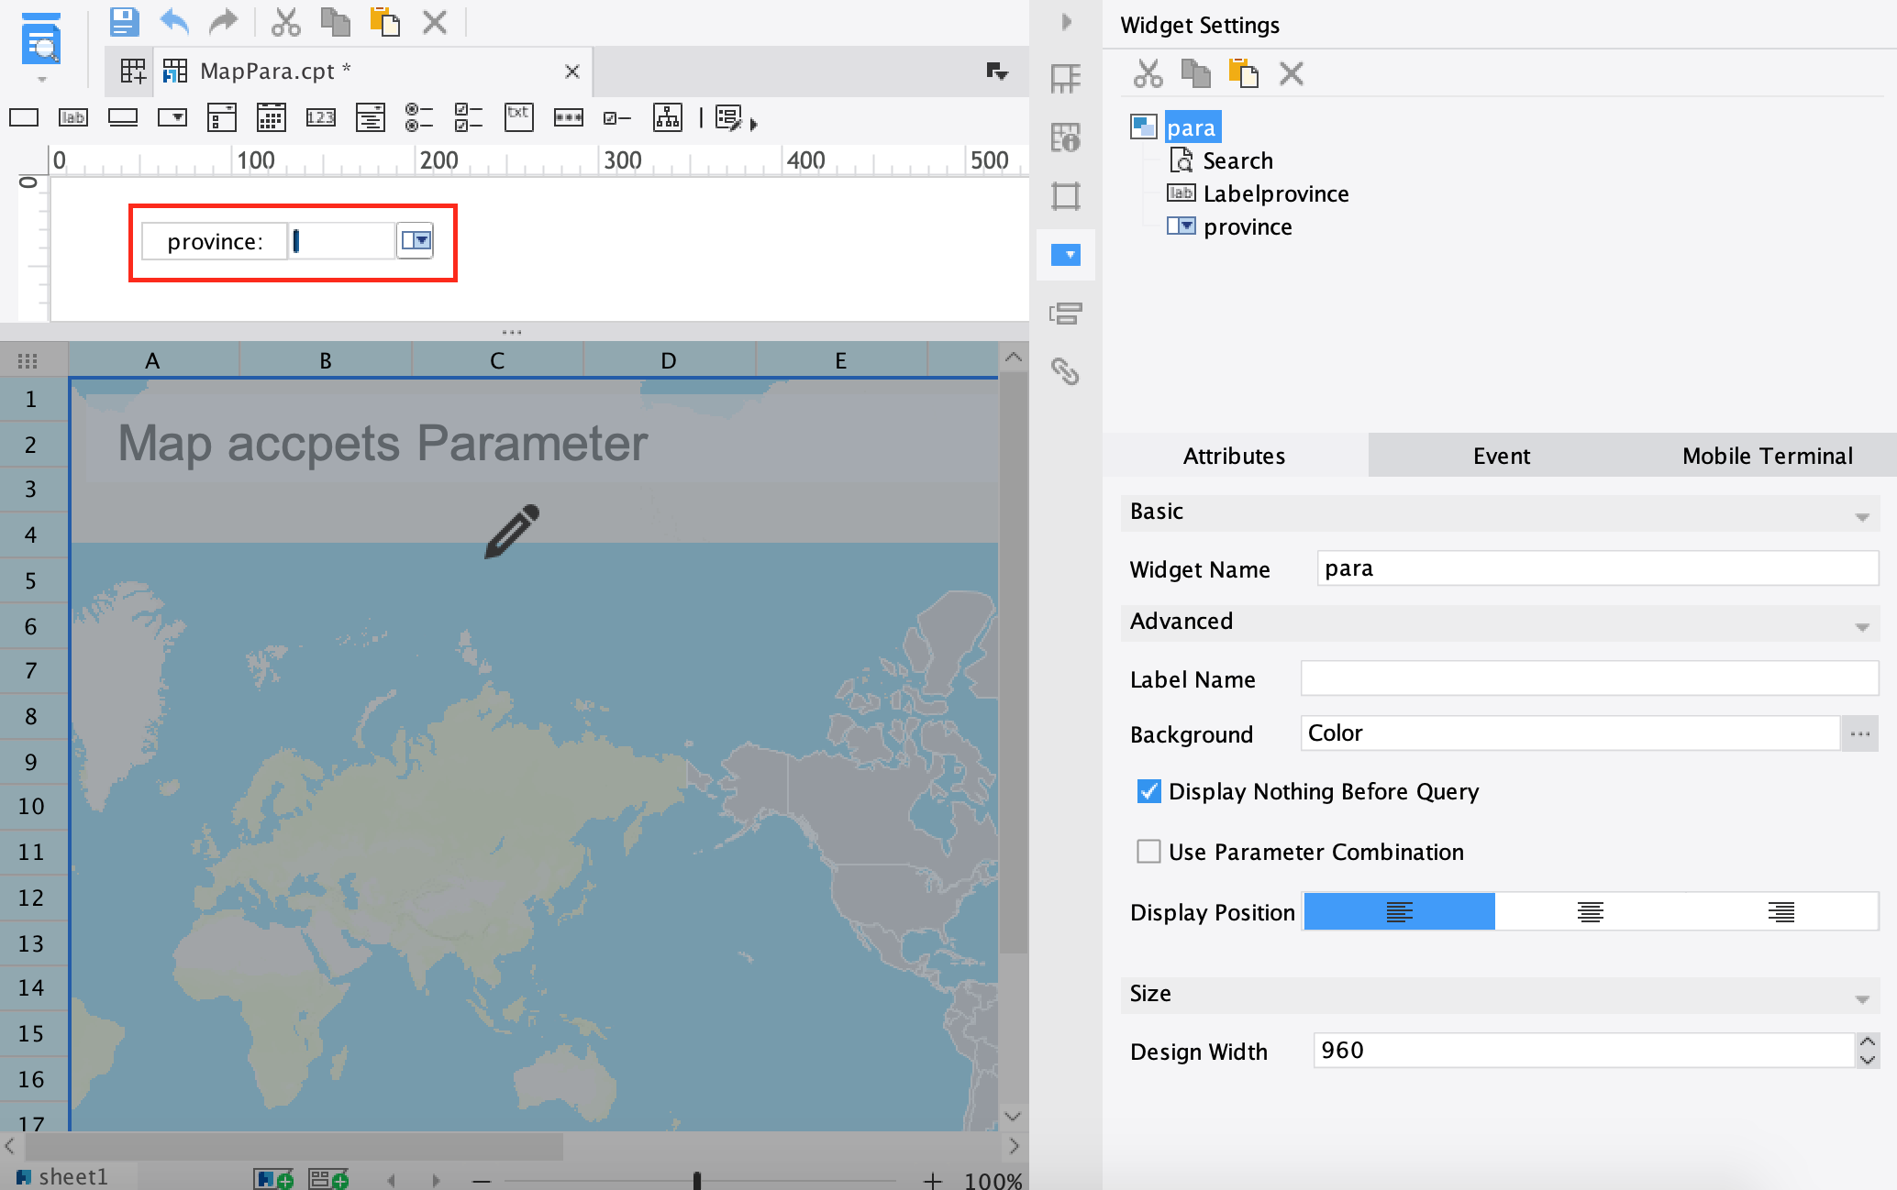Viewport: 1897px width, 1190px height.
Task: Select the Drop-down combo box widget tool
Action: pyautogui.click(x=172, y=117)
